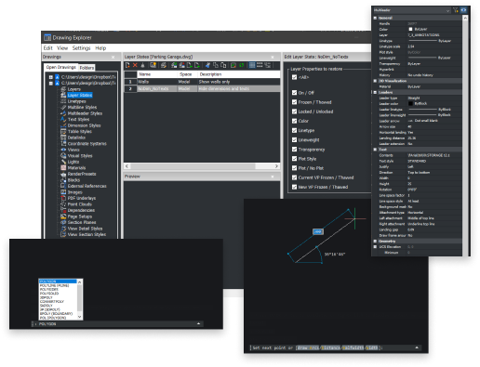The height and width of the screenshot is (367, 480).
Task: Click the Multileader Styles tree icon
Action: (x=63, y=113)
